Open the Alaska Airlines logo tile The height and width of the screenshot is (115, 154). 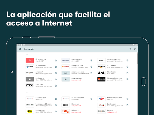pos(66,60)
